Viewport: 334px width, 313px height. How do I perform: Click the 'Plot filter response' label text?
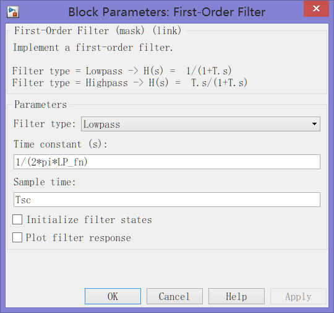coord(79,237)
